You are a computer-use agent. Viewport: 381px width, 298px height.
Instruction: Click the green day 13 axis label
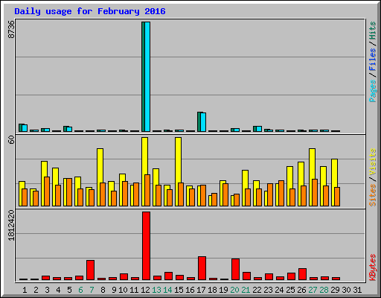(x=156, y=290)
